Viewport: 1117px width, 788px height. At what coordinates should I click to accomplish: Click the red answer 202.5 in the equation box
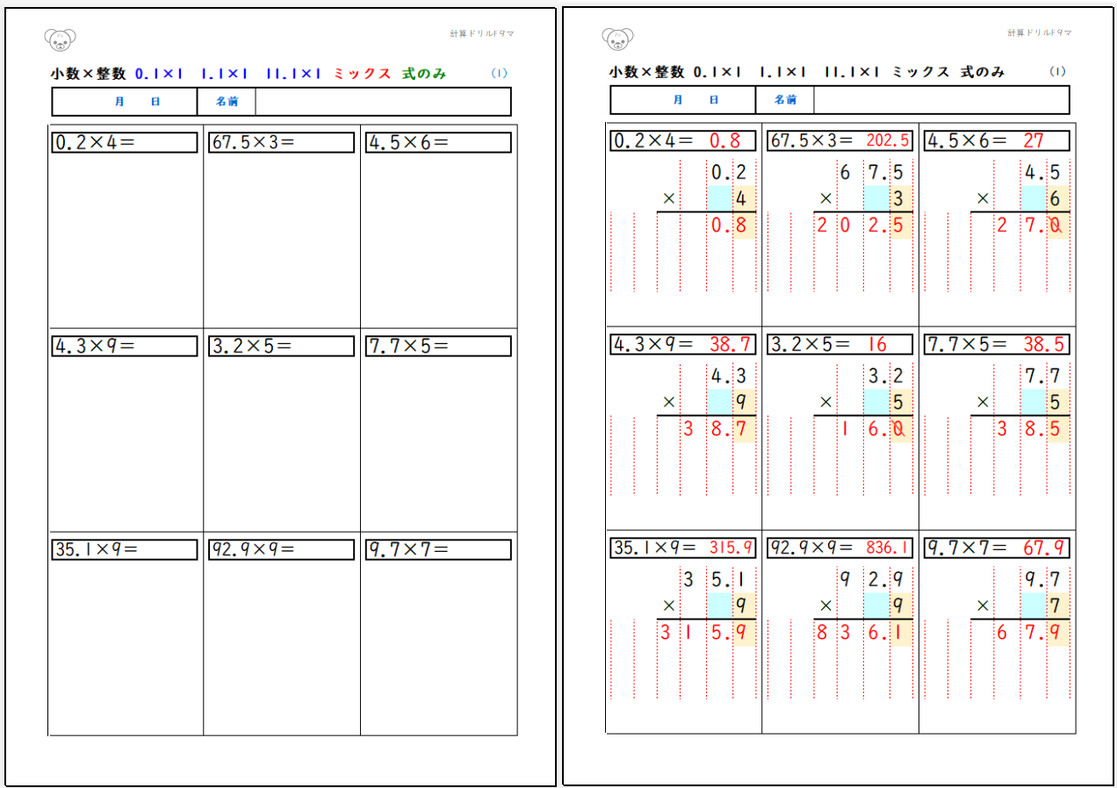coord(887,140)
